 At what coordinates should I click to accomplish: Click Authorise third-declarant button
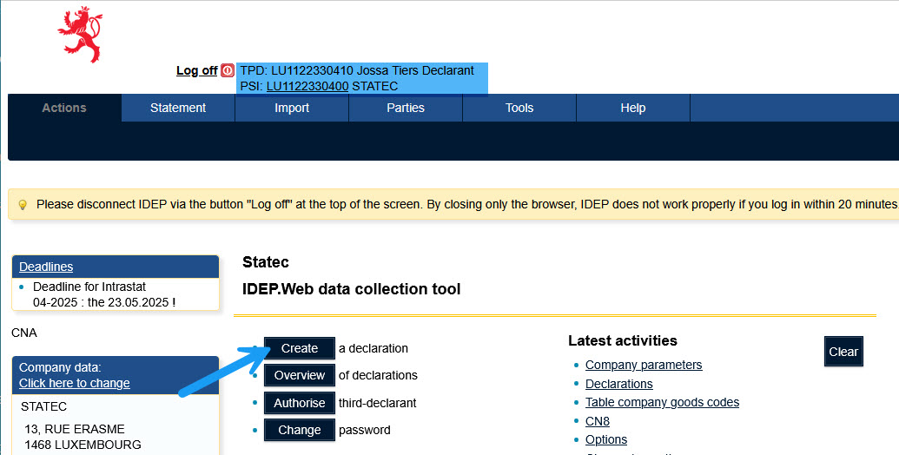(300, 403)
